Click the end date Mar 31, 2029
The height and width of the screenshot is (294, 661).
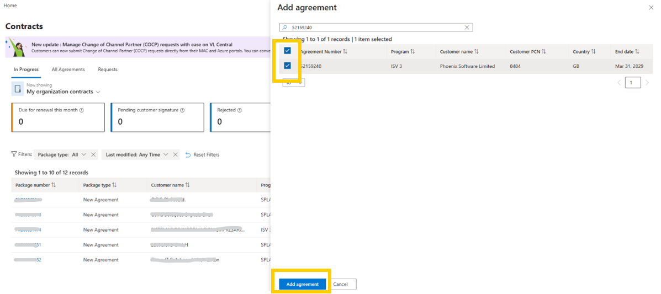pyautogui.click(x=628, y=66)
